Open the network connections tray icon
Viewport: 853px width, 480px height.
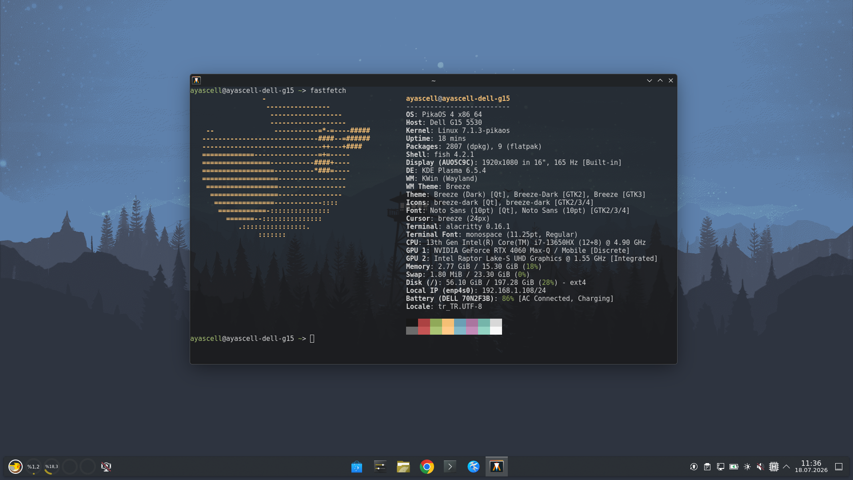pos(721,467)
